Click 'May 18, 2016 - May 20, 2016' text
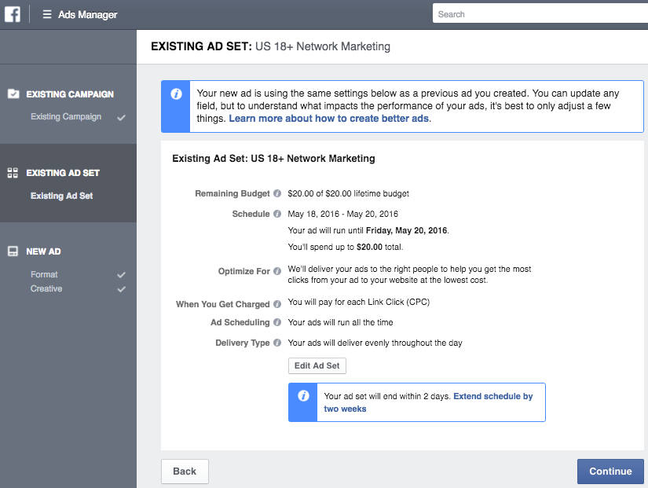This screenshot has height=488, width=648. [343, 214]
